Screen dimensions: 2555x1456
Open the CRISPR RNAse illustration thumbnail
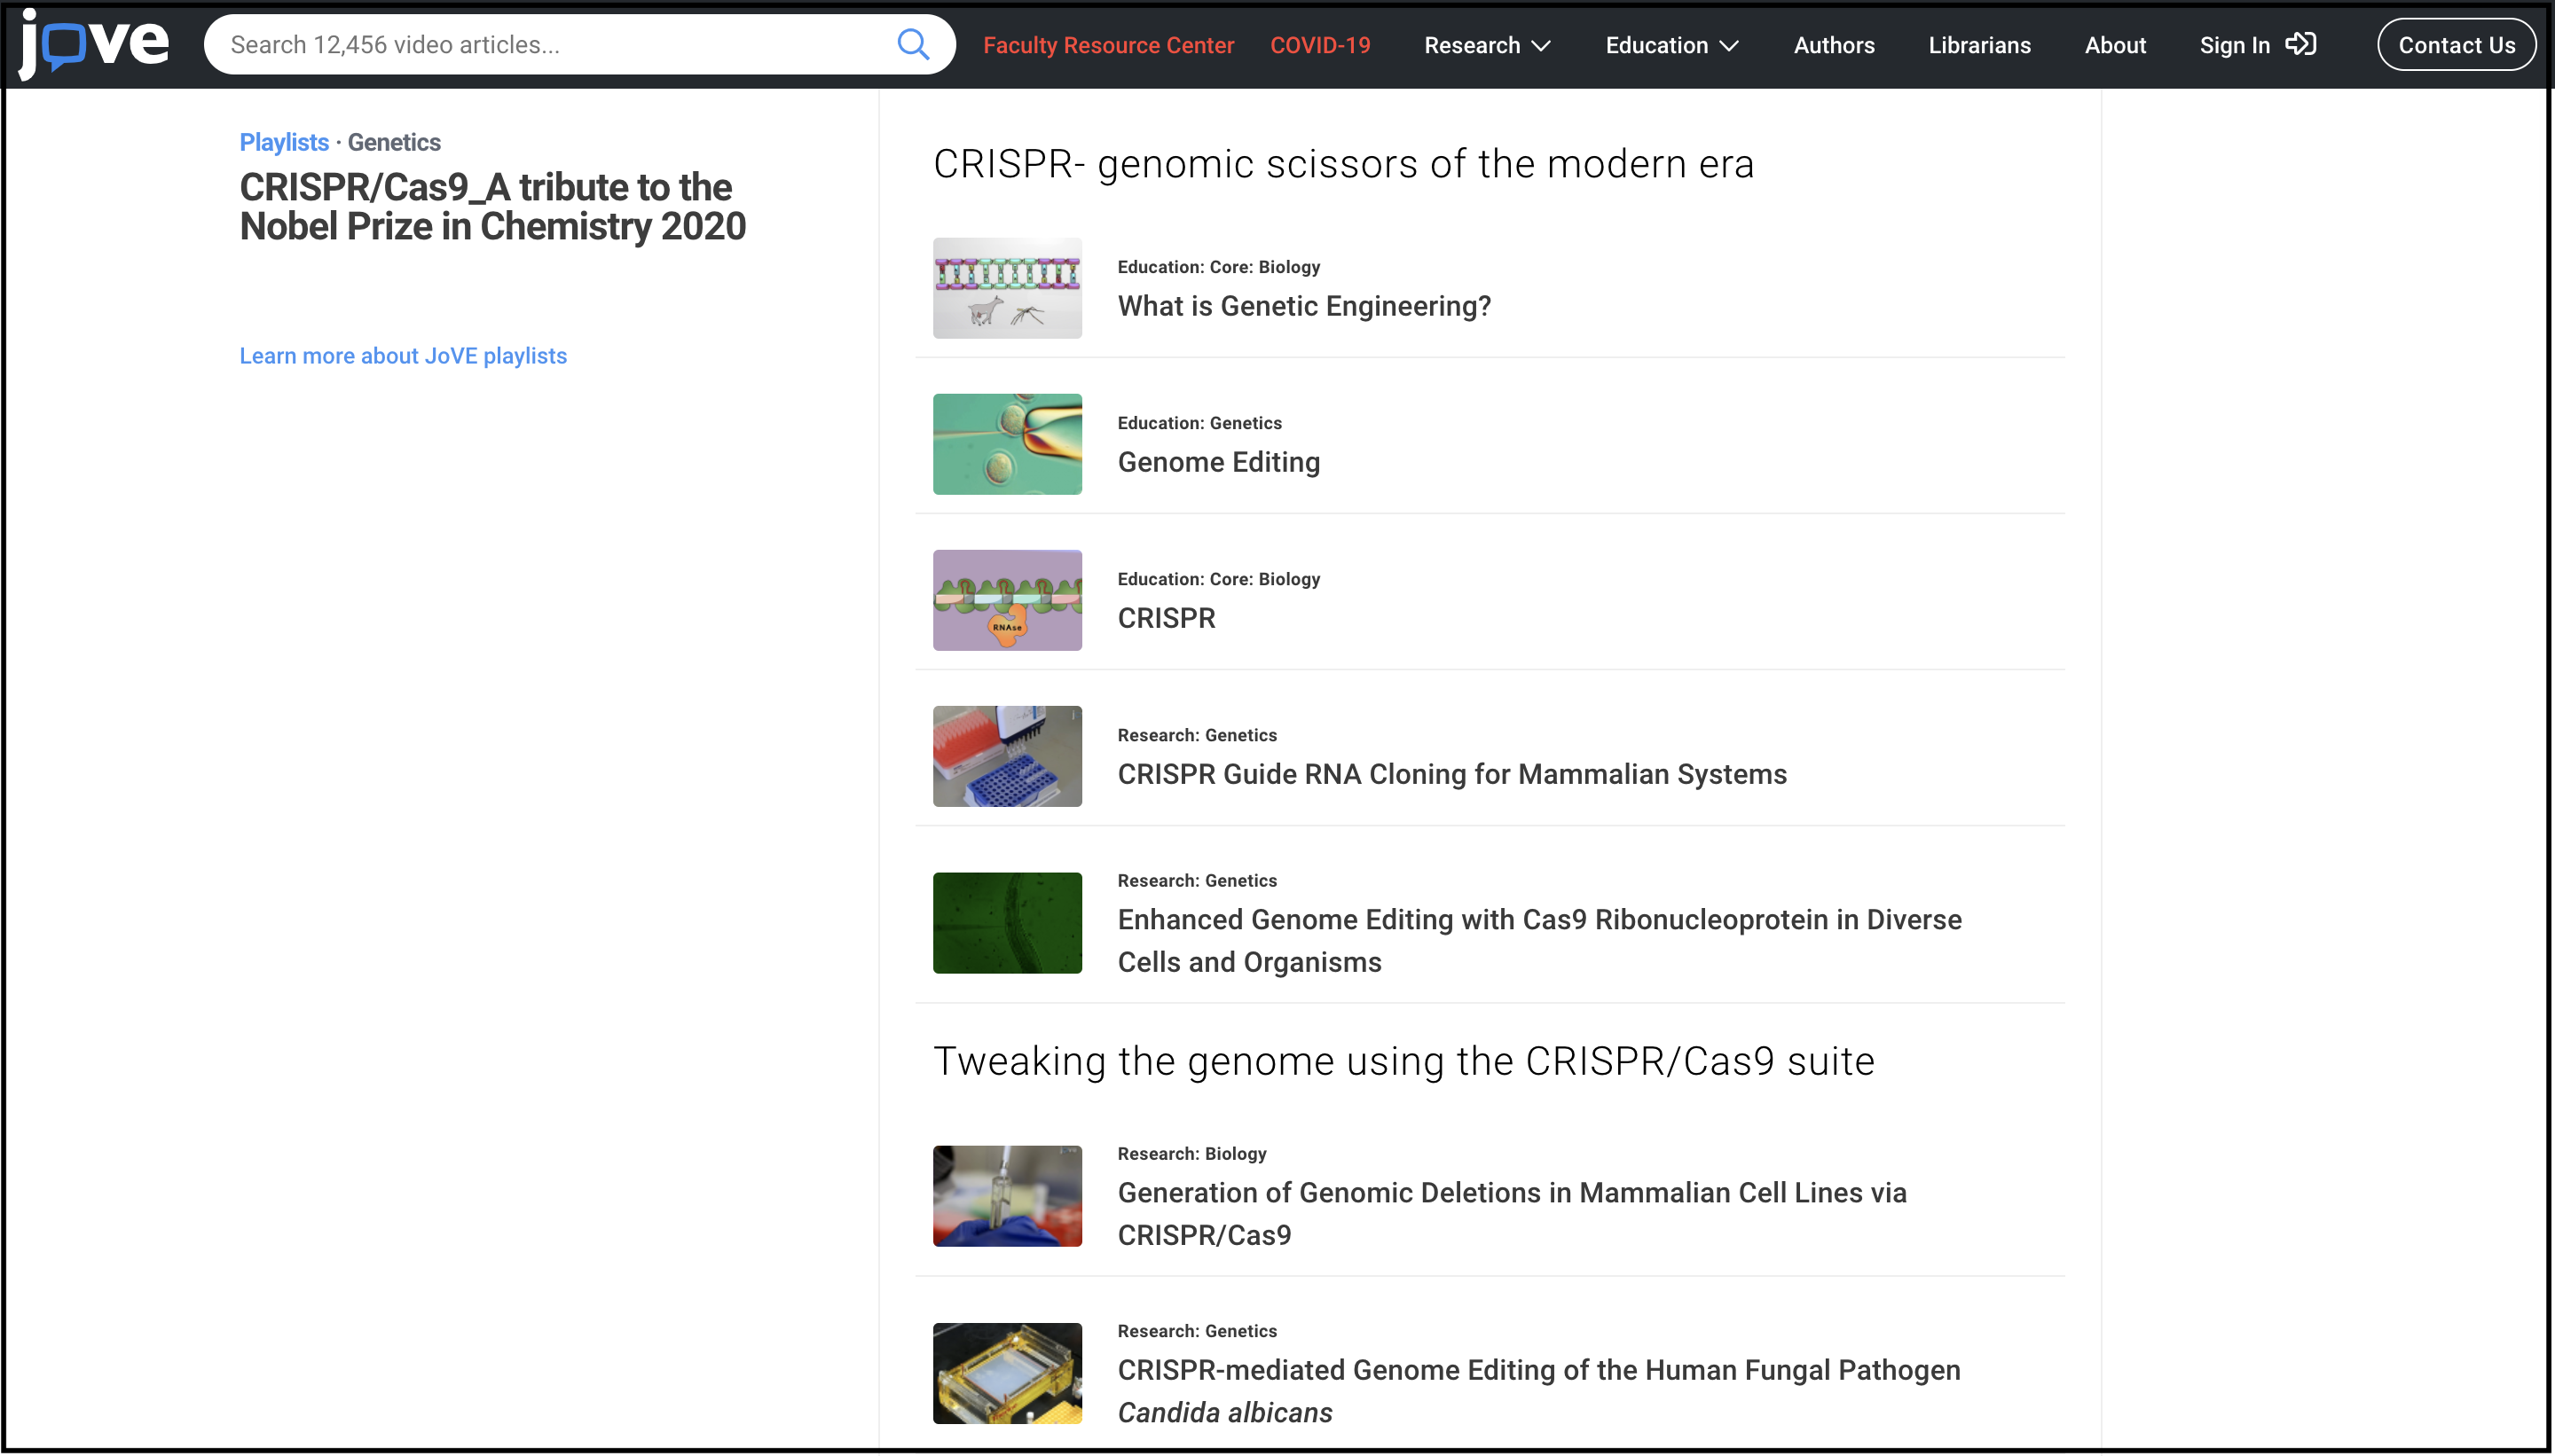[1006, 600]
